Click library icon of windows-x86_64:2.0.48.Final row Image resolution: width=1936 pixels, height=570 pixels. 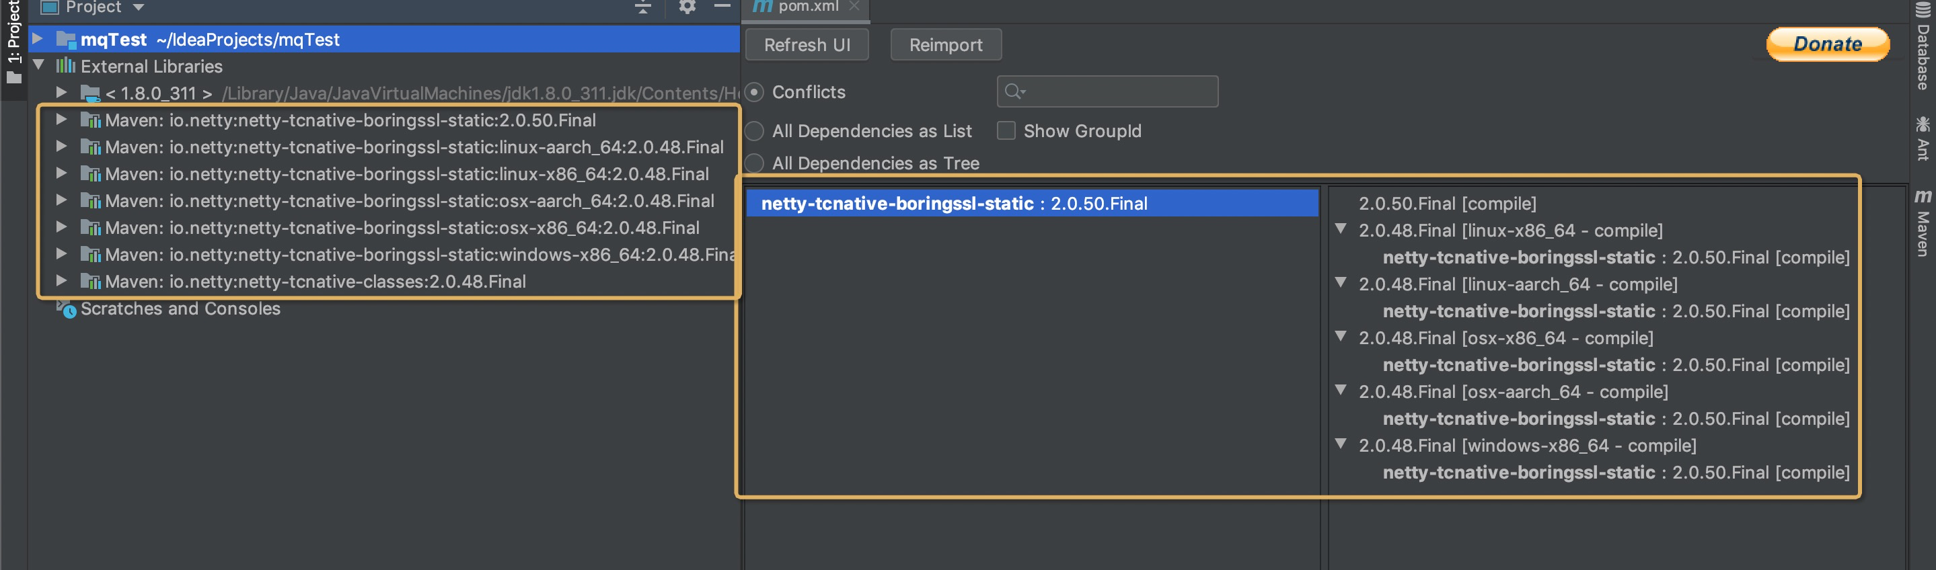90,255
